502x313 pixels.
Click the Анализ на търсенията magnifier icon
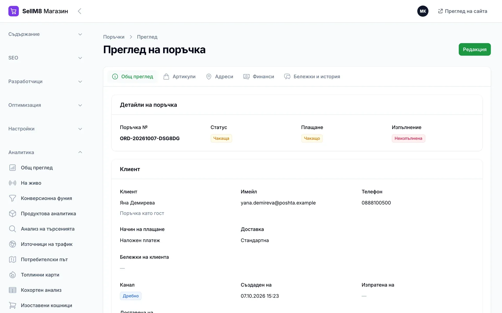13,229
